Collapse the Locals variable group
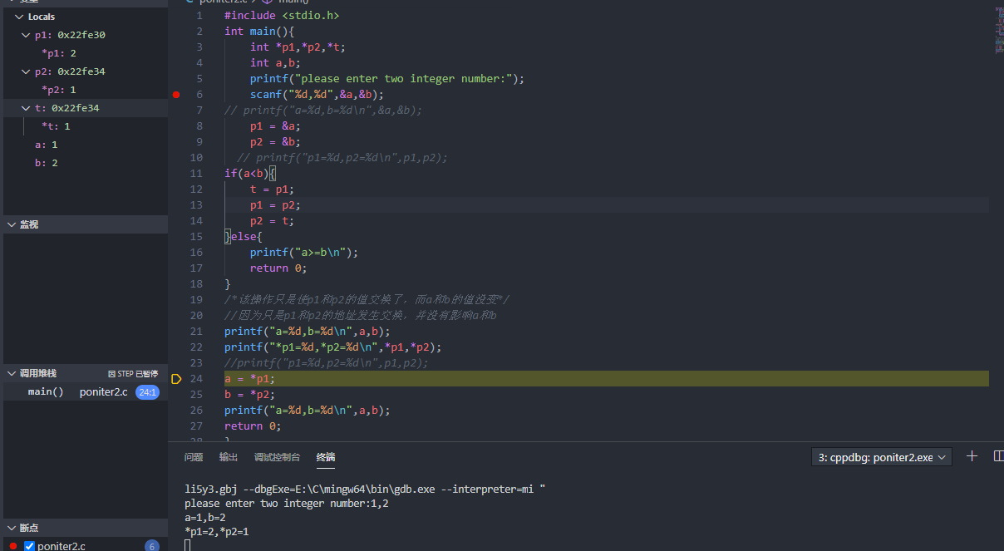Screen dimensions: 1004x551 (x=19, y=17)
